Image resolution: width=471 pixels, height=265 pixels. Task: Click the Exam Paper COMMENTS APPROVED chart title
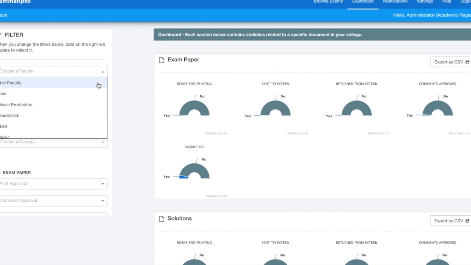pos(438,84)
